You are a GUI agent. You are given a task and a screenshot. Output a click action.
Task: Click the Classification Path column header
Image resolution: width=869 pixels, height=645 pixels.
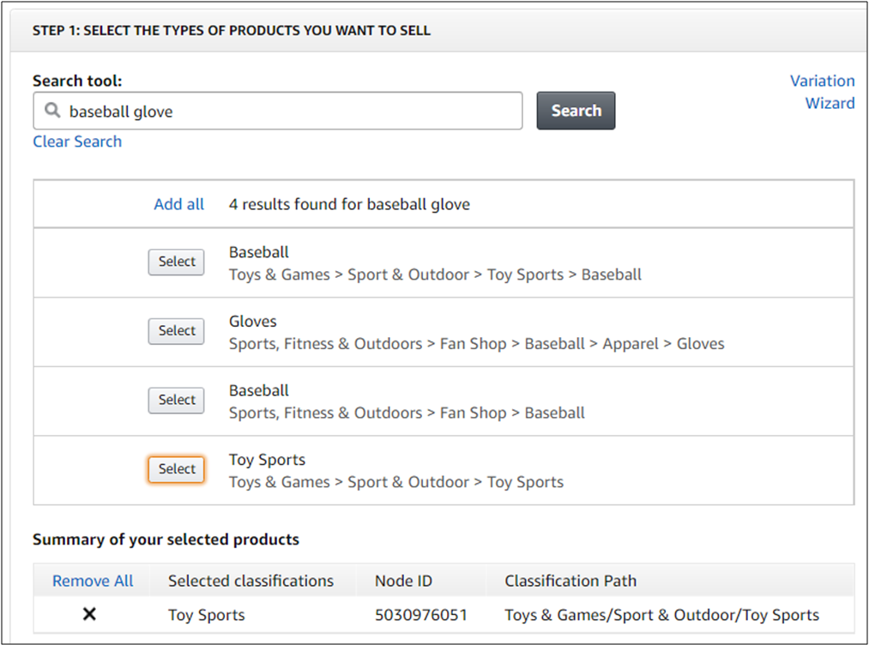pyautogui.click(x=570, y=581)
